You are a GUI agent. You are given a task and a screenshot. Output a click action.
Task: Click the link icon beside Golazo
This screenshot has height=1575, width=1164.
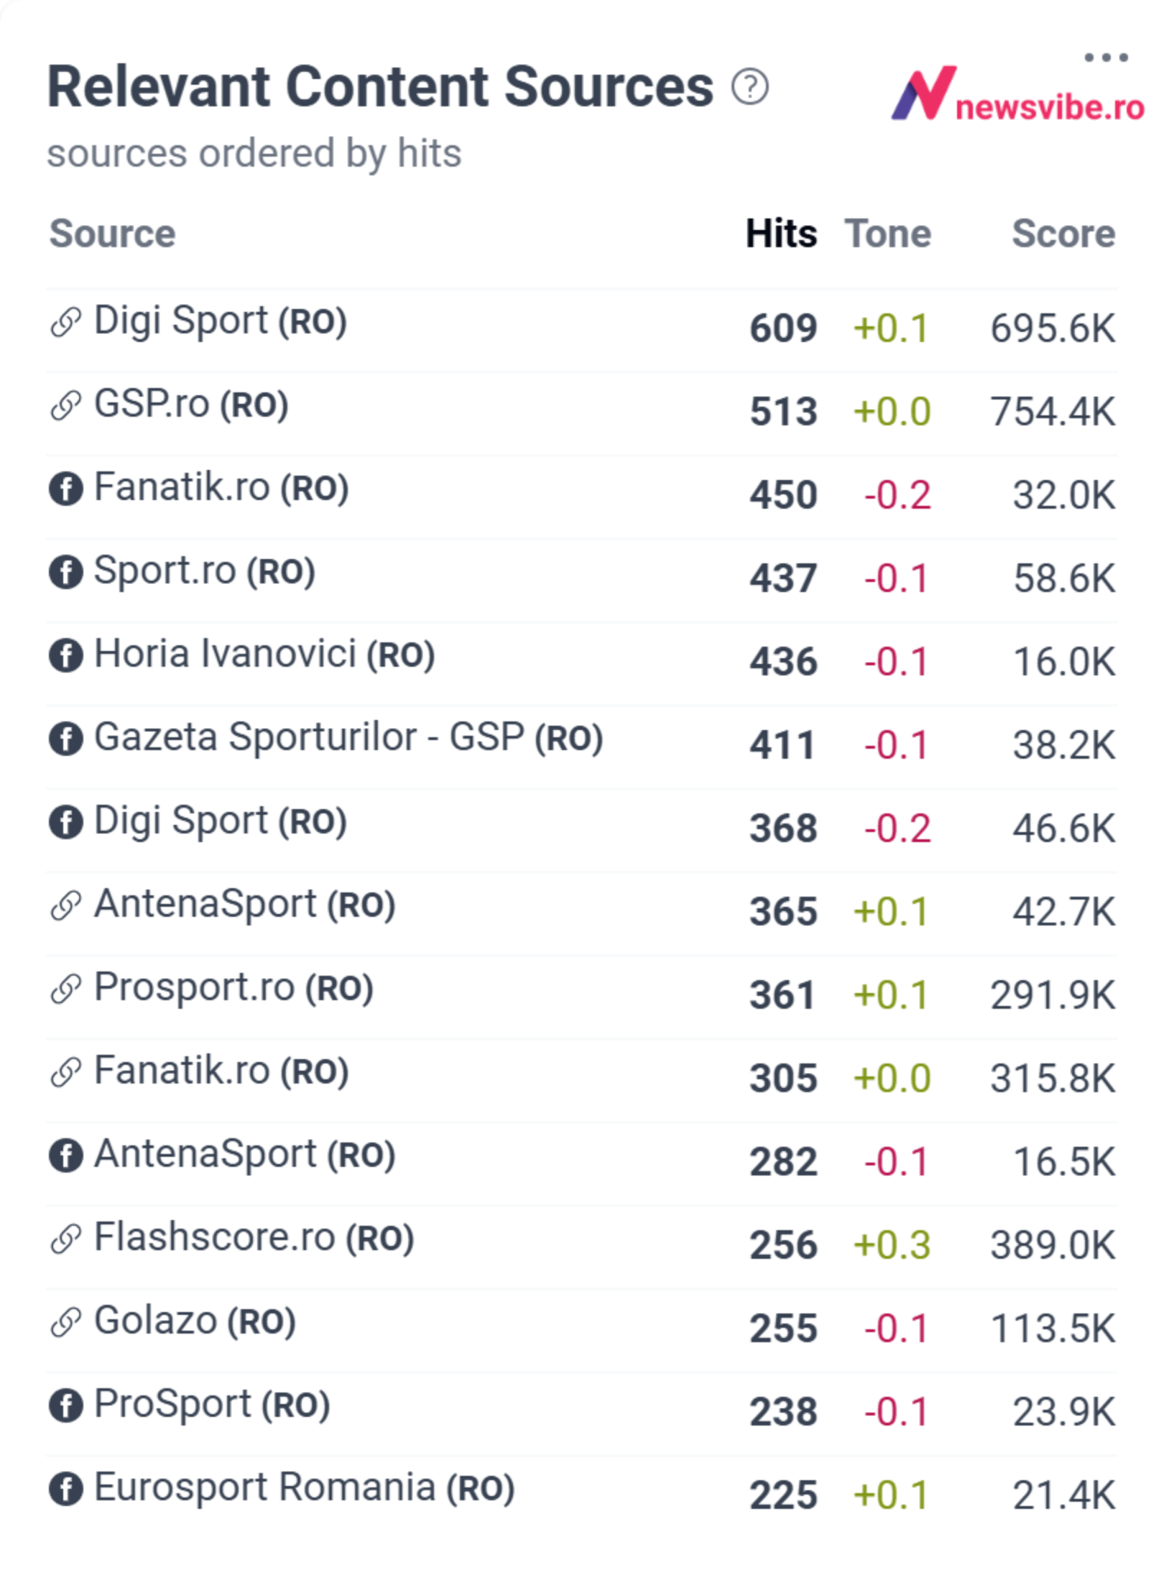click(65, 1322)
